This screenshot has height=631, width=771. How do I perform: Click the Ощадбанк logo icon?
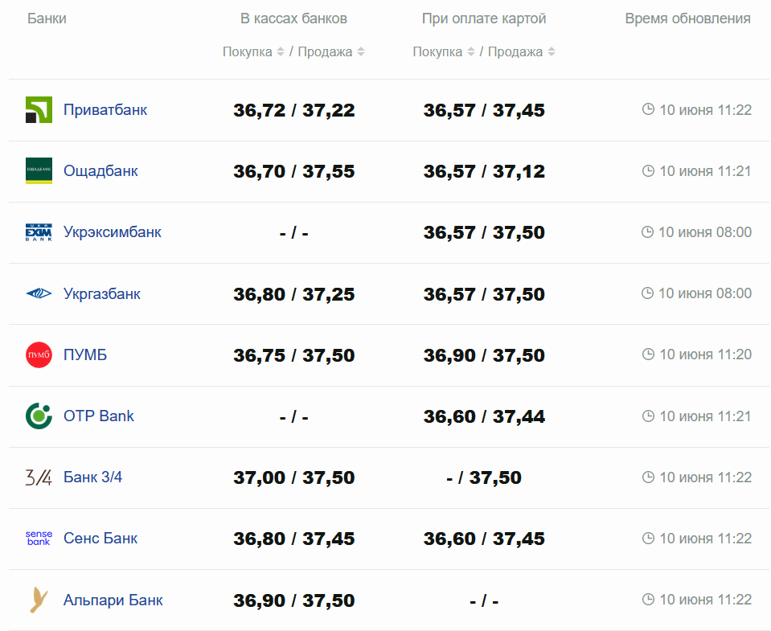click(39, 171)
